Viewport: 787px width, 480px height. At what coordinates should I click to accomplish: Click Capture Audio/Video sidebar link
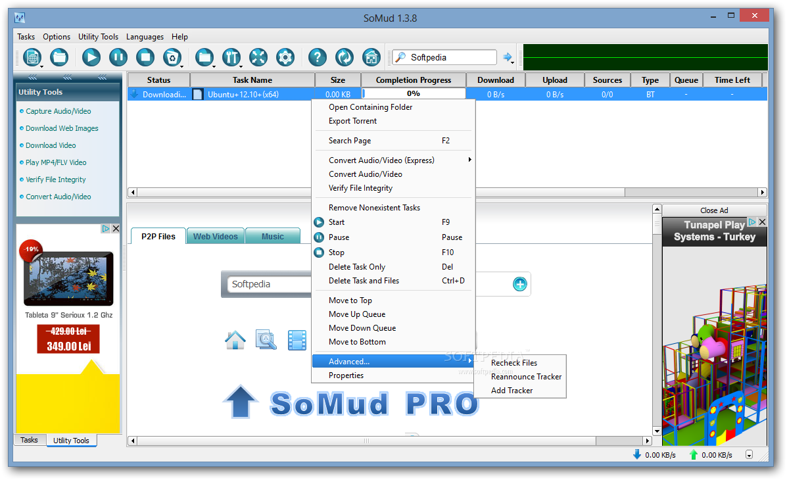tap(59, 111)
